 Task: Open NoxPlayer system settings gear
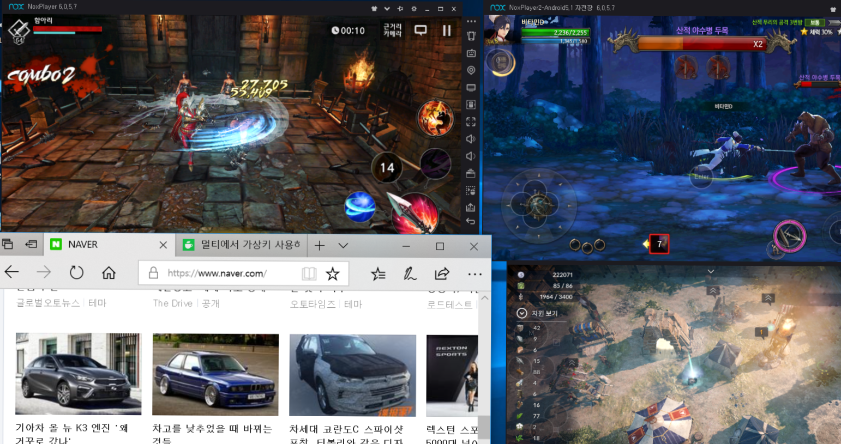coord(414,9)
